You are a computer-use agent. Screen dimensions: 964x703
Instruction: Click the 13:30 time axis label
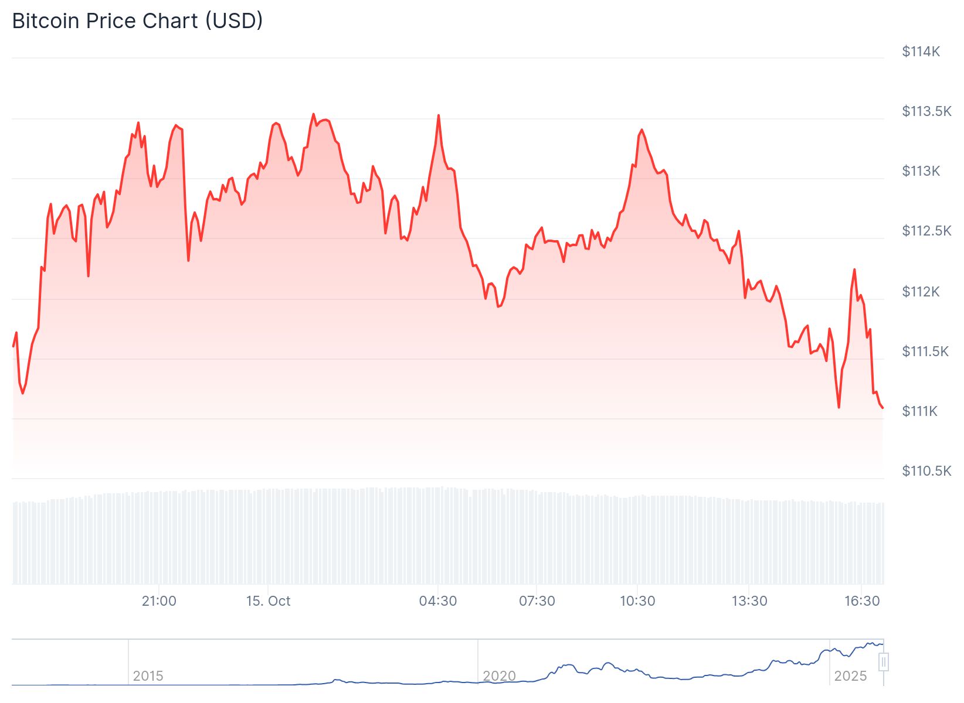coord(749,601)
